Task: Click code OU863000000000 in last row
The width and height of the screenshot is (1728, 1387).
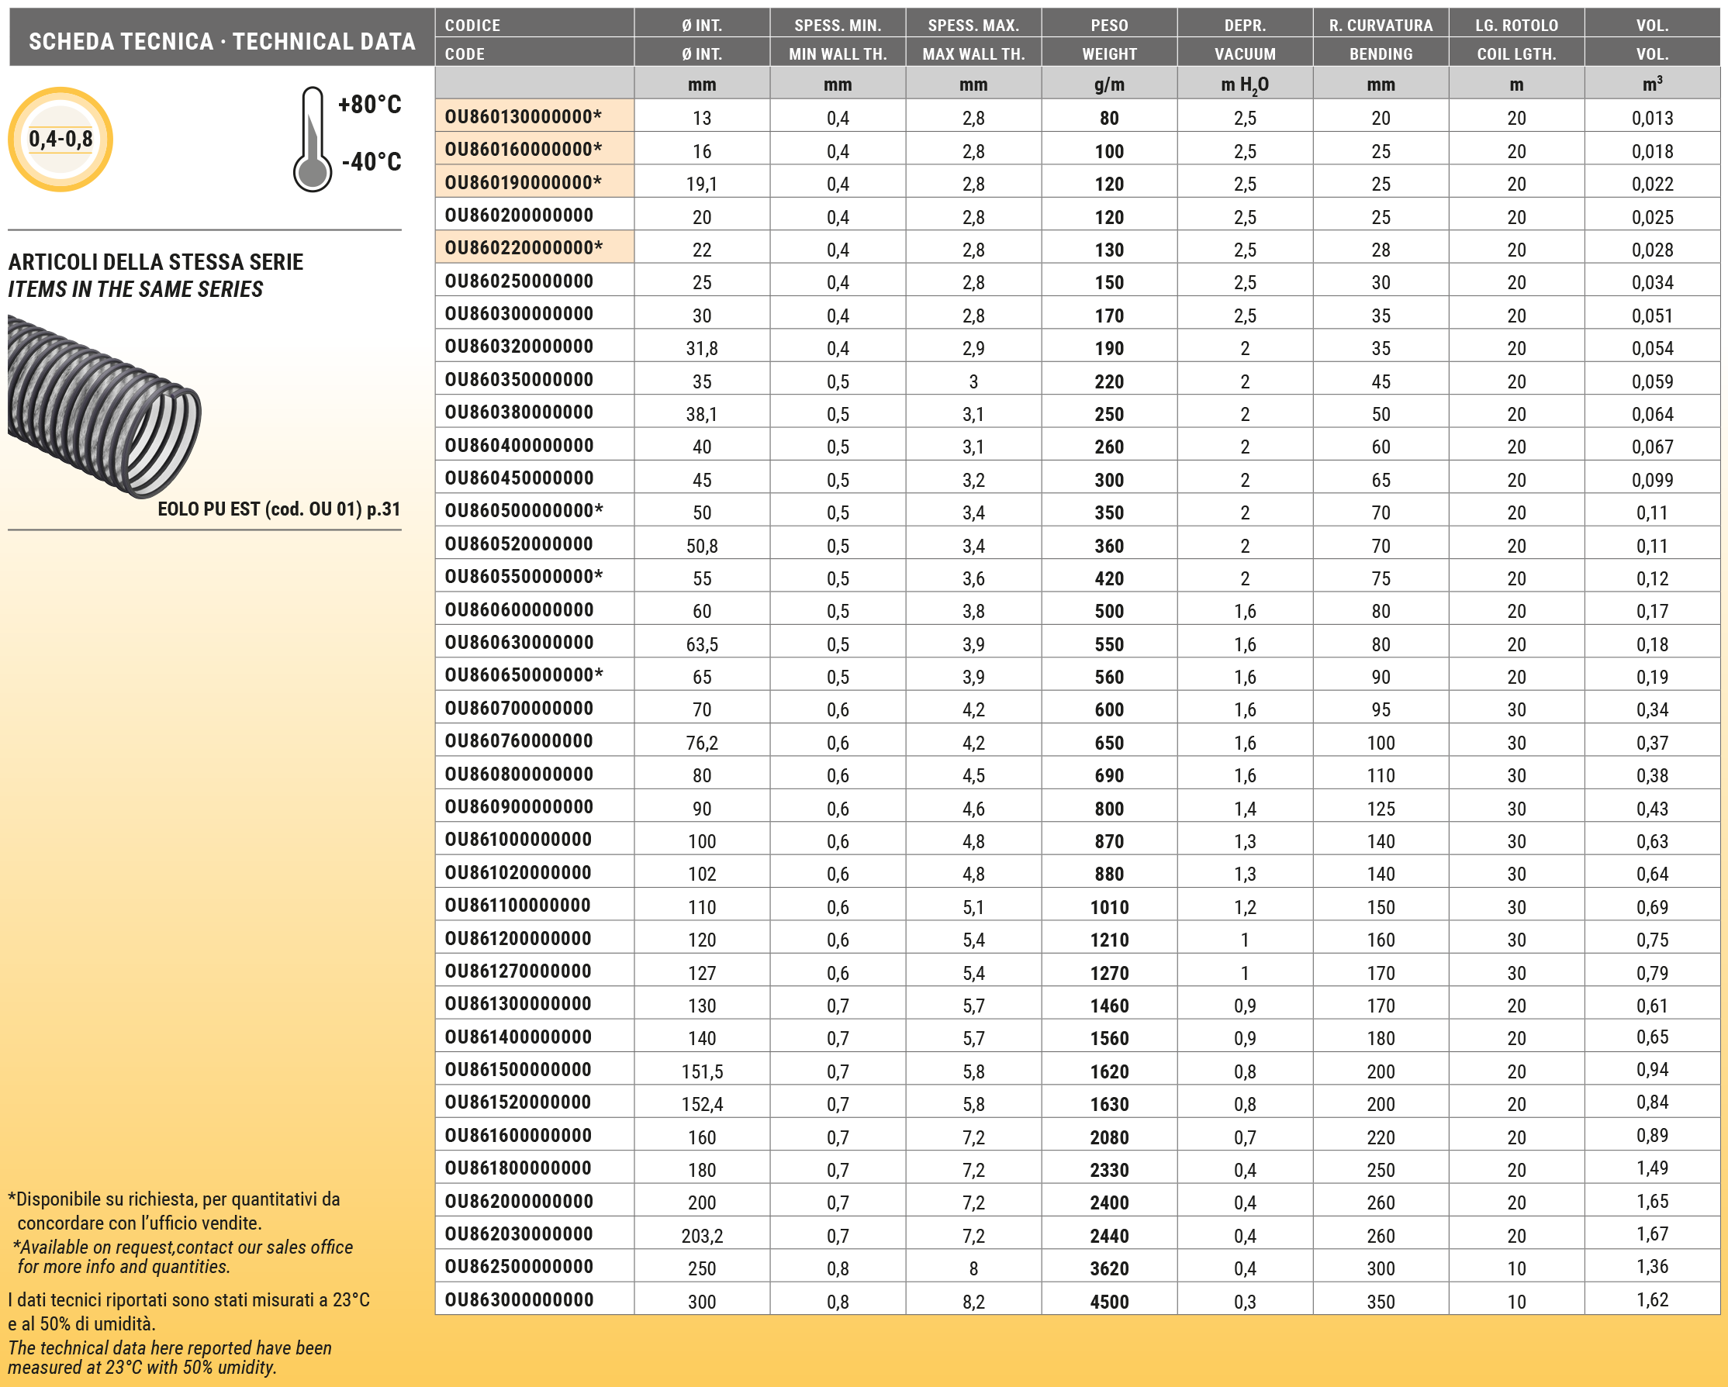Action: click(520, 1300)
